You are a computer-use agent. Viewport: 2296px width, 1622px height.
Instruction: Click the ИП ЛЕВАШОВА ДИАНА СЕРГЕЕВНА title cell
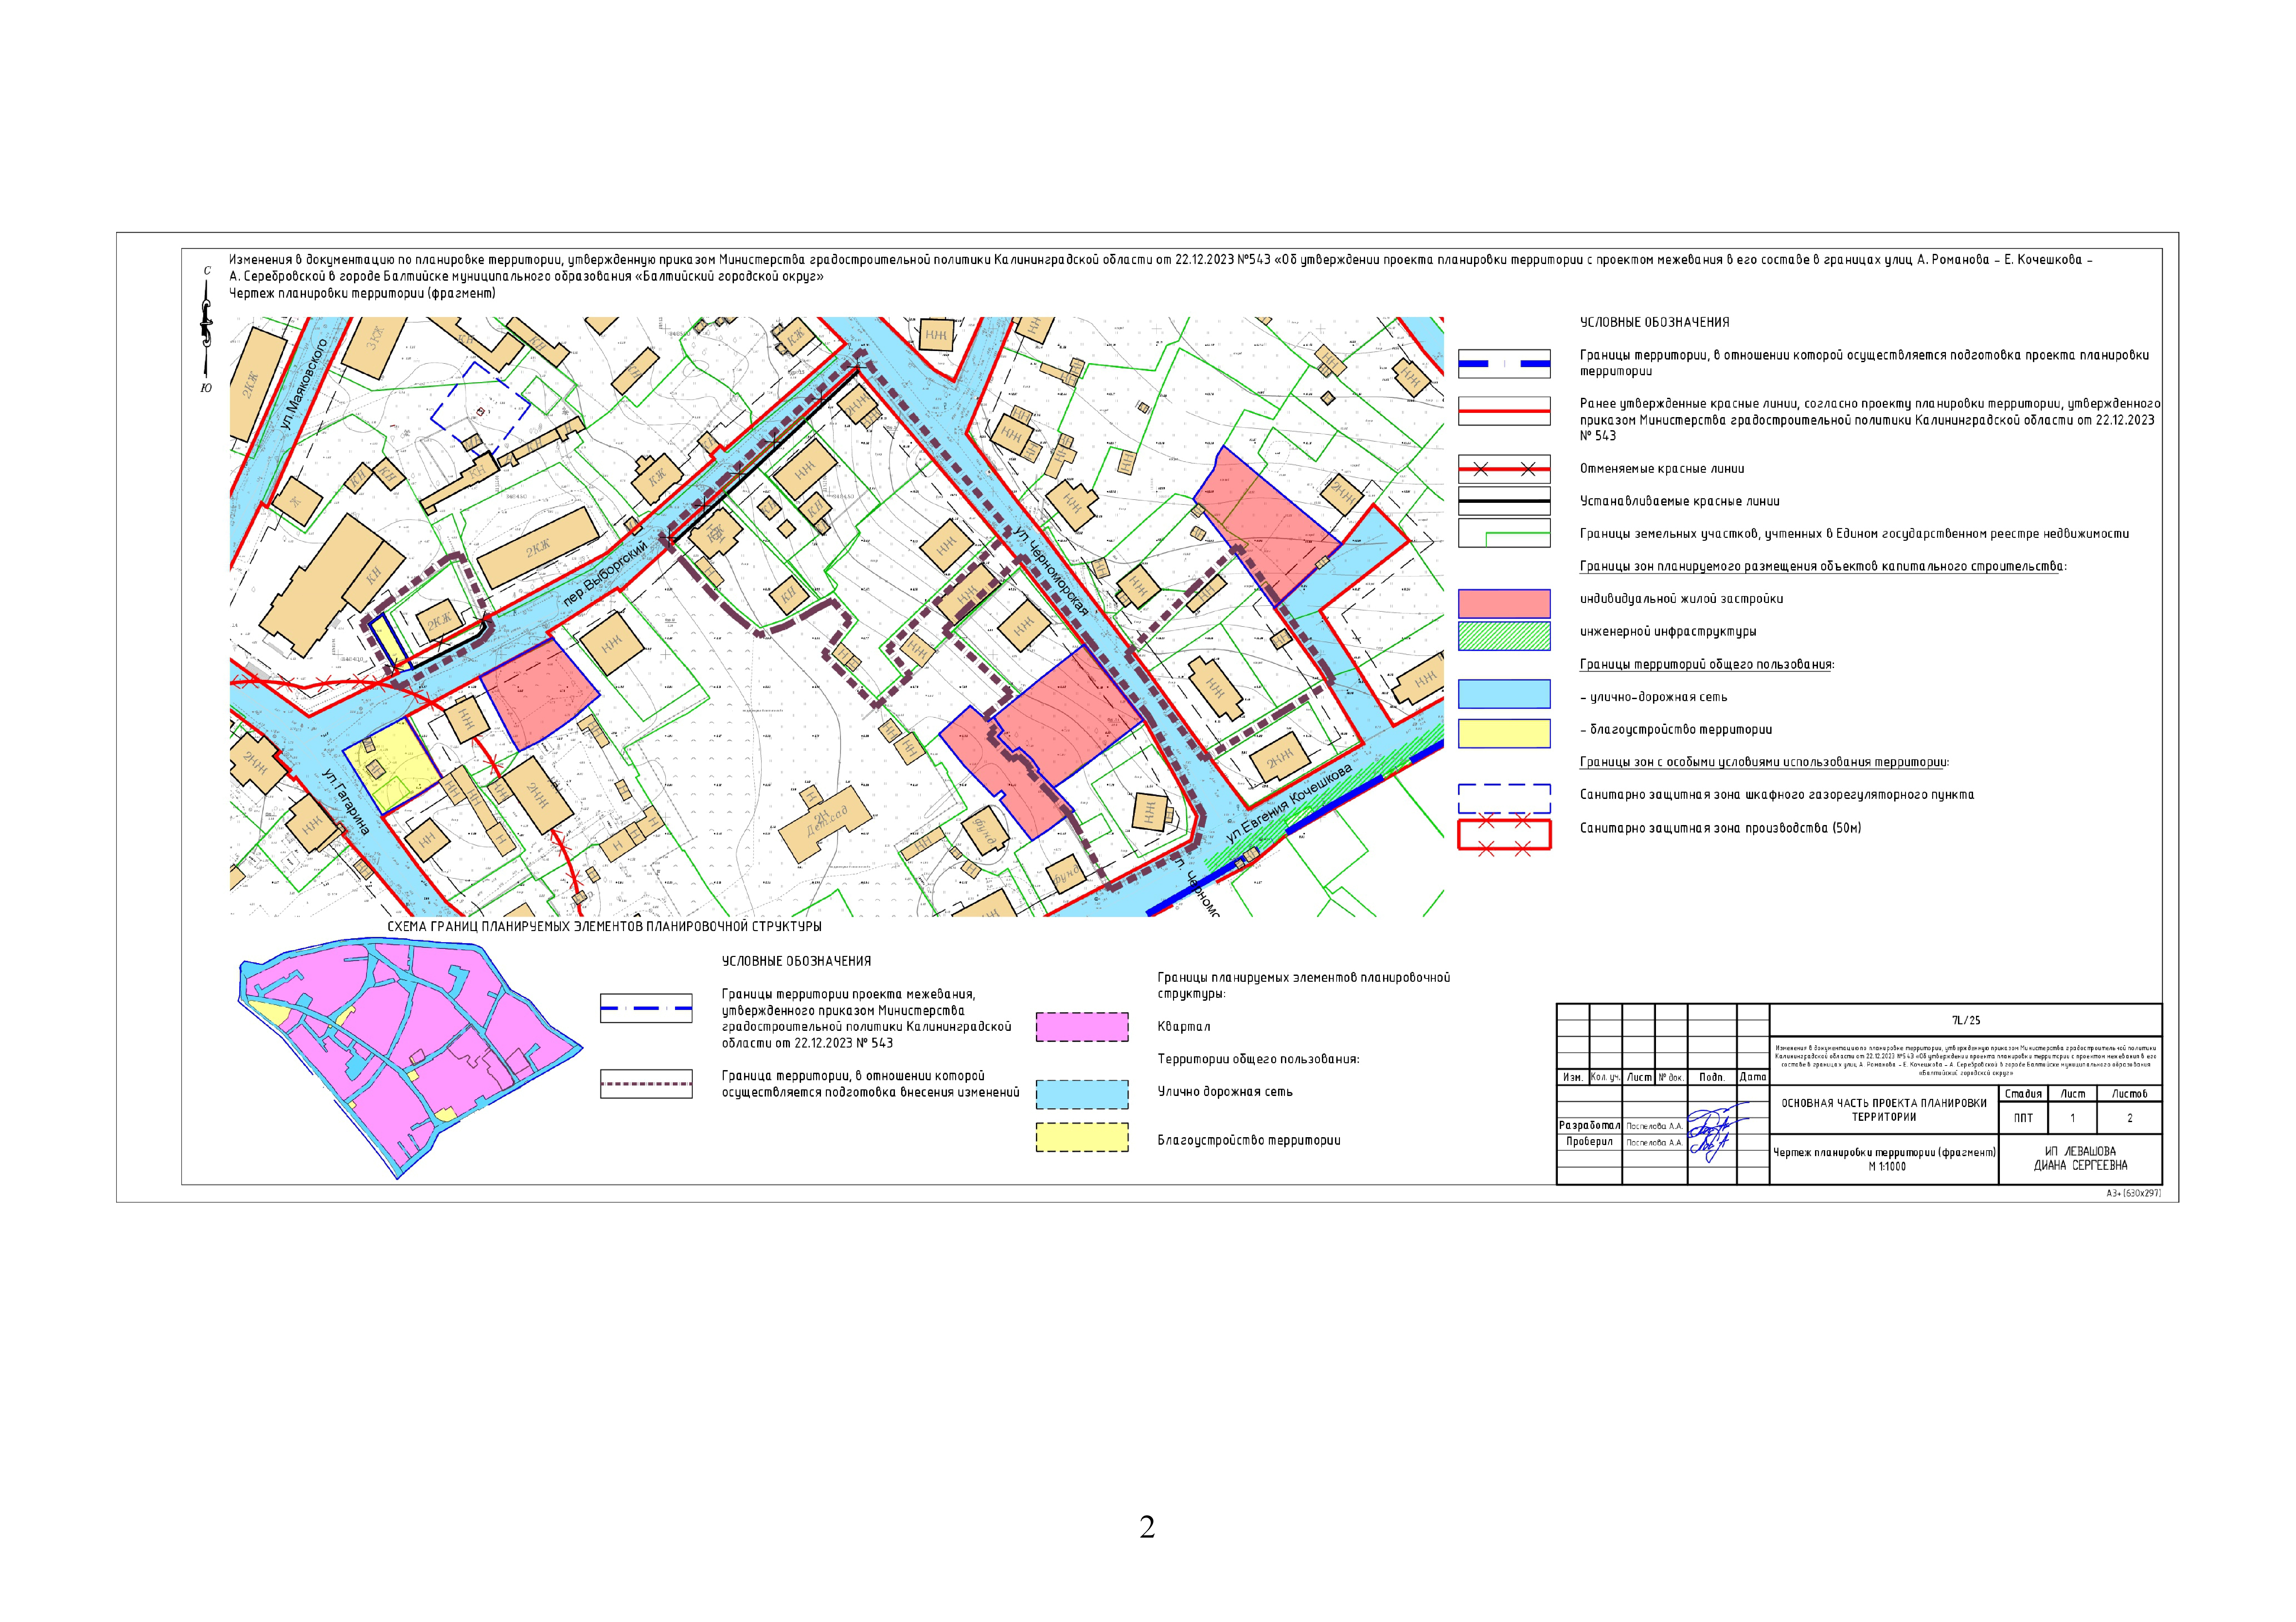tap(2080, 1159)
